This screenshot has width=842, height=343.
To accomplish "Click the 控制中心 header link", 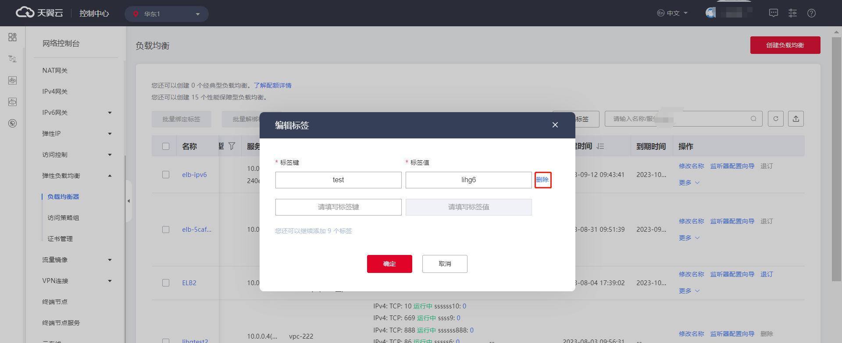I will 94,14.
